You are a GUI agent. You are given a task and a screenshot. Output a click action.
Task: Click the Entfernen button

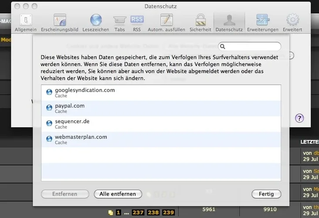65,194
